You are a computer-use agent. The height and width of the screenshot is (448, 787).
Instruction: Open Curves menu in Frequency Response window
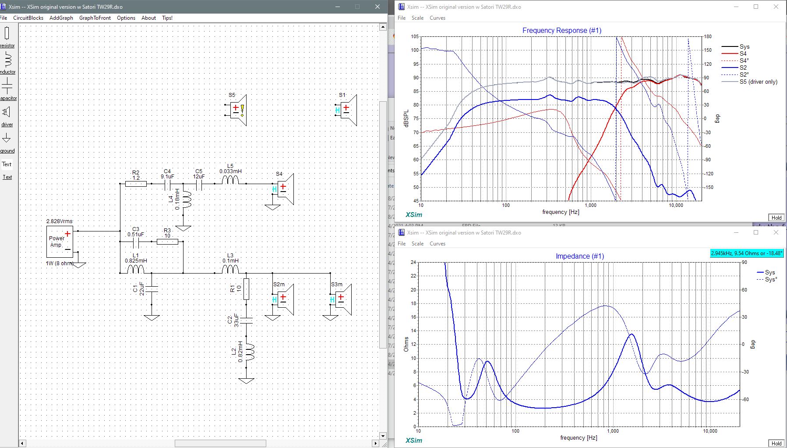coord(438,18)
